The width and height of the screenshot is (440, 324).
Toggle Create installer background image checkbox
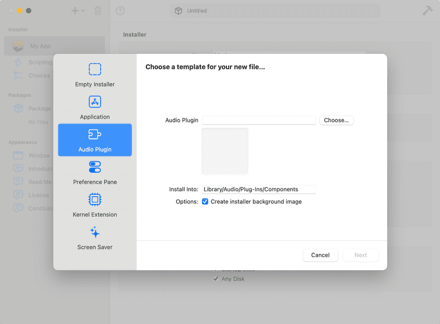tap(205, 202)
